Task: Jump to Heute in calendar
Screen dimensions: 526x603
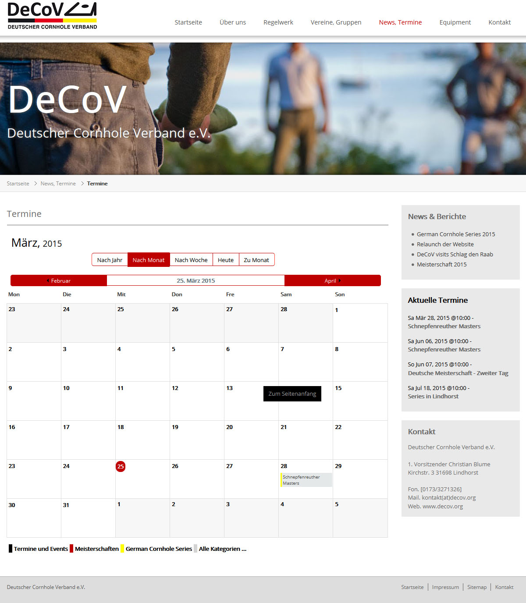Action: (x=226, y=260)
